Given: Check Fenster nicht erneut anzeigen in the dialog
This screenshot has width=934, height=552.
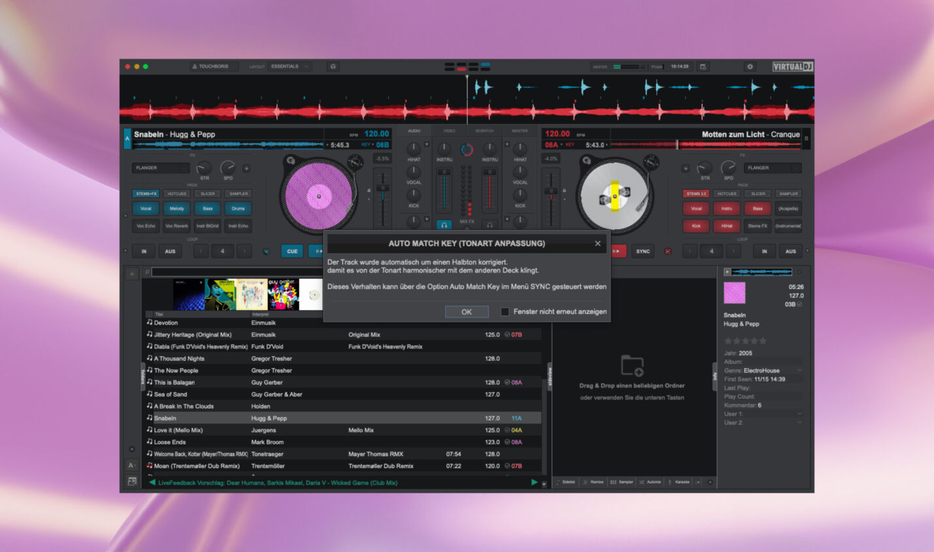Looking at the screenshot, I should pos(504,312).
